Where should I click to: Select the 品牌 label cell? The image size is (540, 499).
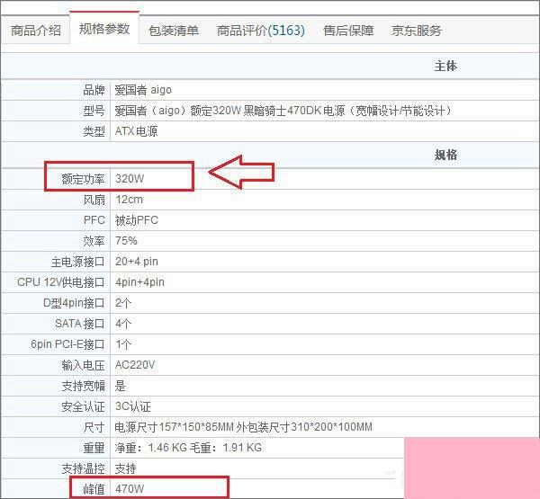coord(94,90)
